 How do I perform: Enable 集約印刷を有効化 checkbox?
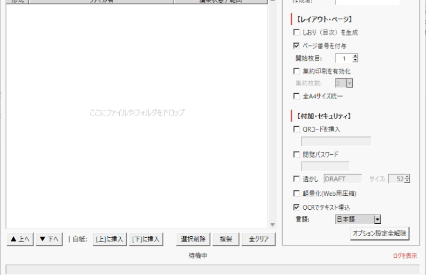297,71
